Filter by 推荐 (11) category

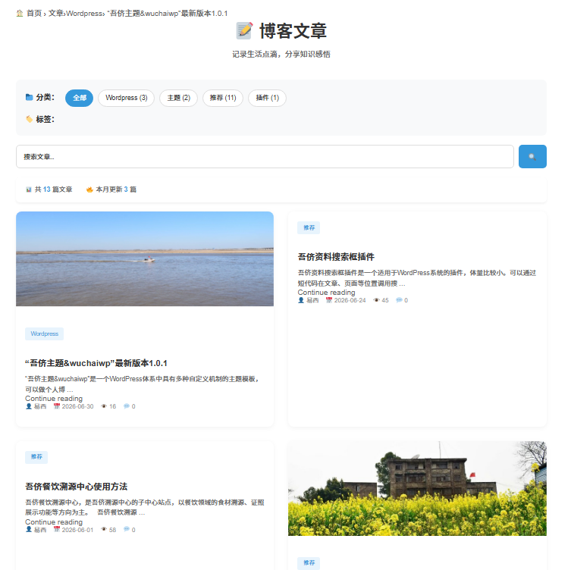tap(223, 98)
